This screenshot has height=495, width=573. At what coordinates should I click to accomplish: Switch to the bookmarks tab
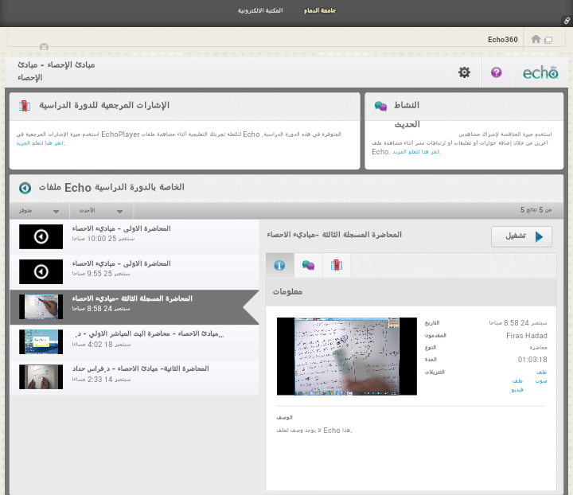coord(336,265)
